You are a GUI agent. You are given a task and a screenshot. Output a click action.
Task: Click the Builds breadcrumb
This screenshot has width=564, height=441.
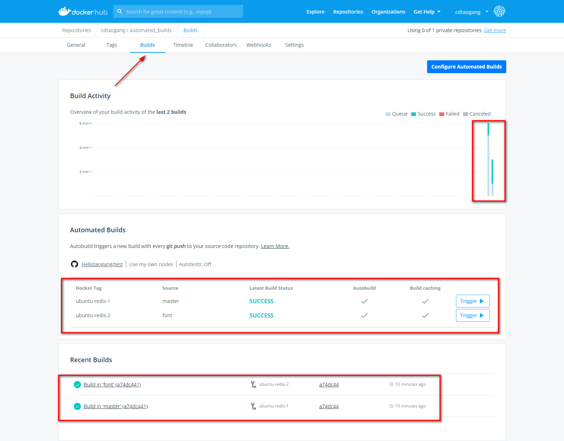190,30
